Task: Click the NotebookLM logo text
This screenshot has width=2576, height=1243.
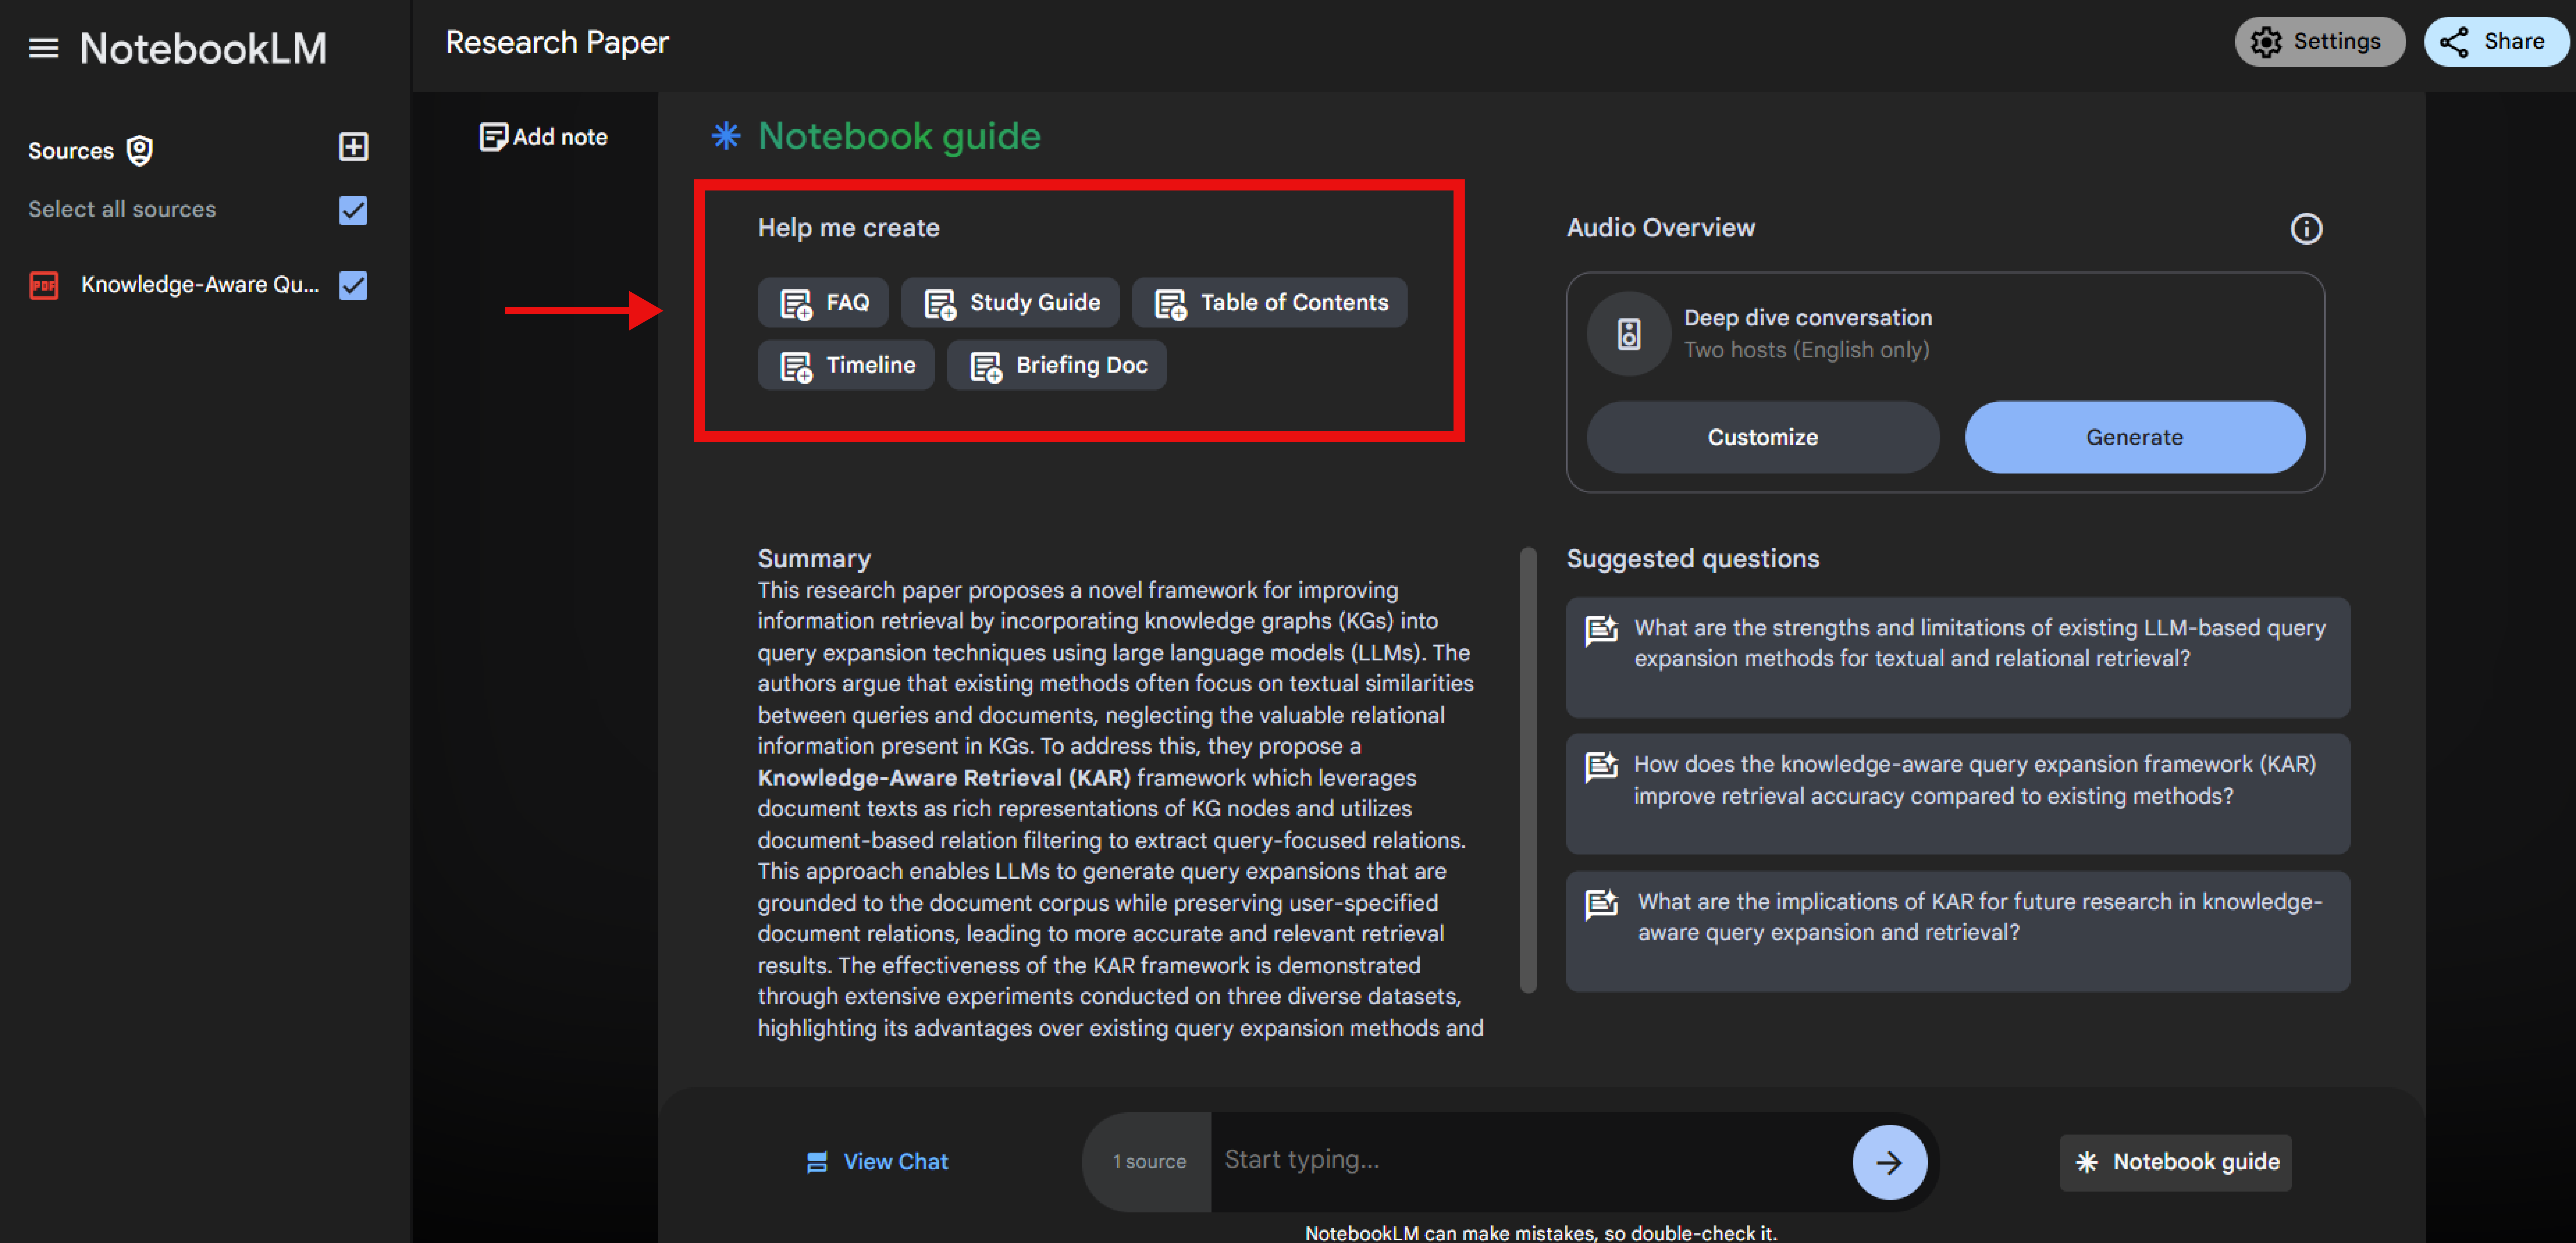Action: pos(203,48)
